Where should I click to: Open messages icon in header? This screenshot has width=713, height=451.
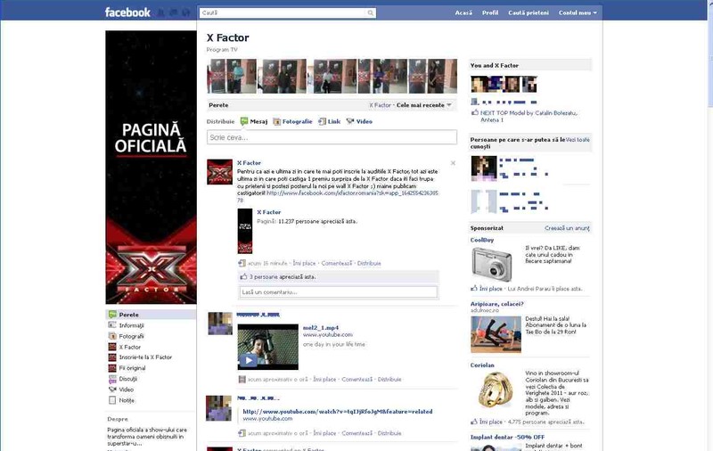coord(173,12)
